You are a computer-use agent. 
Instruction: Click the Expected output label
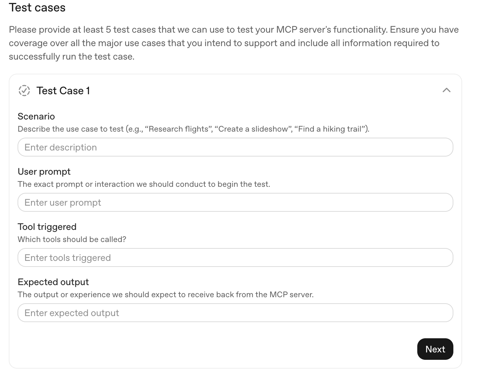pyautogui.click(x=53, y=282)
